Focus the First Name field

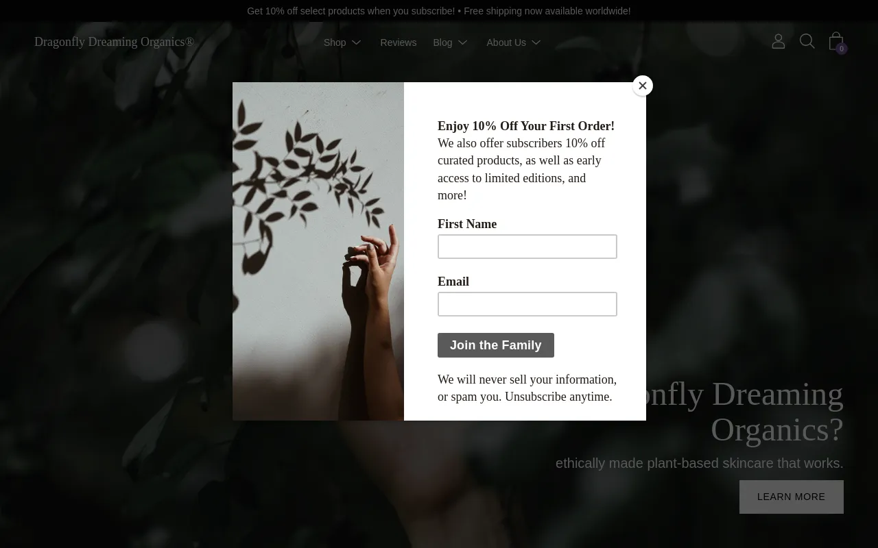(527, 247)
